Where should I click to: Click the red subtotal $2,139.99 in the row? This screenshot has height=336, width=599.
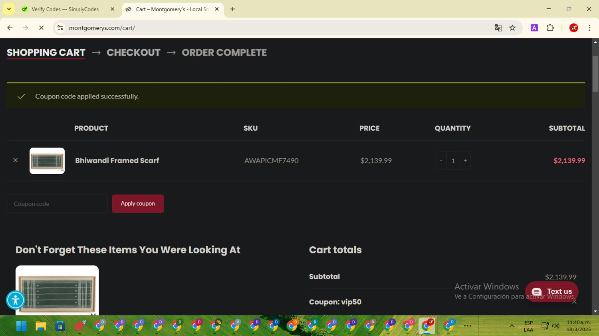click(569, 161)
